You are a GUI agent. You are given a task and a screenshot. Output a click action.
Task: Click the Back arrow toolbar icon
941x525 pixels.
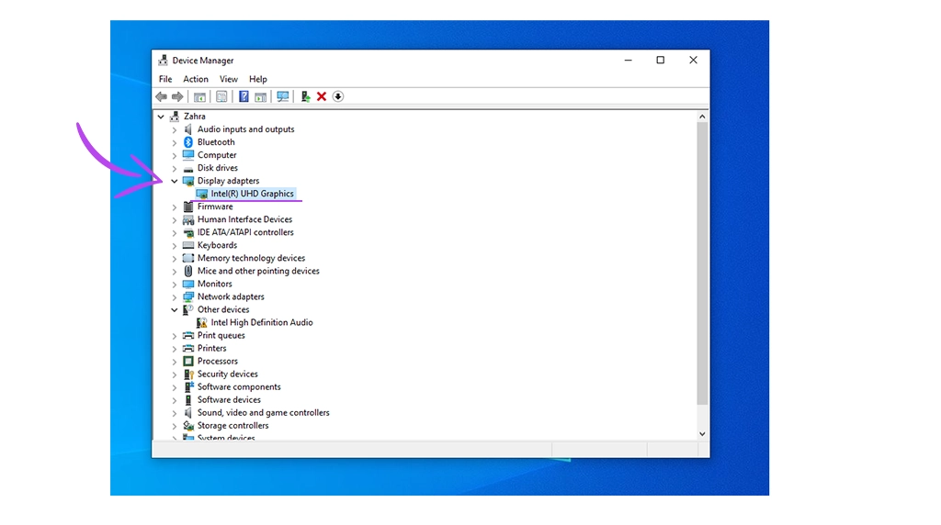pyautogui.click(x=161, y=96)
